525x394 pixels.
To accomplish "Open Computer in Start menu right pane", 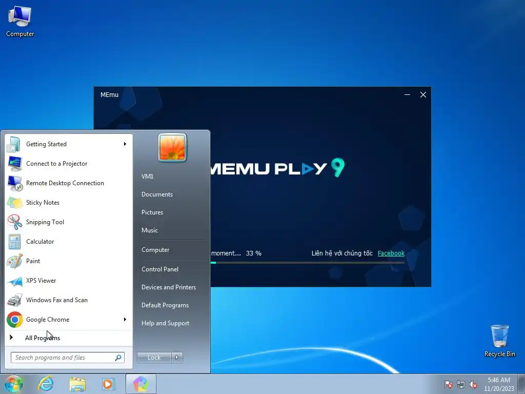I will pyautogui.click(x=155, y=250).
